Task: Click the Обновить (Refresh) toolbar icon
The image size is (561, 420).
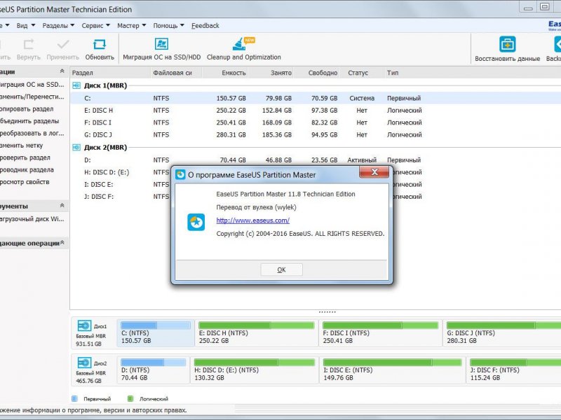Action: pos(100,44)
